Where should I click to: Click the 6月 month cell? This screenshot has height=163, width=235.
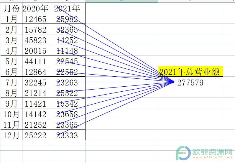[12, 71]
